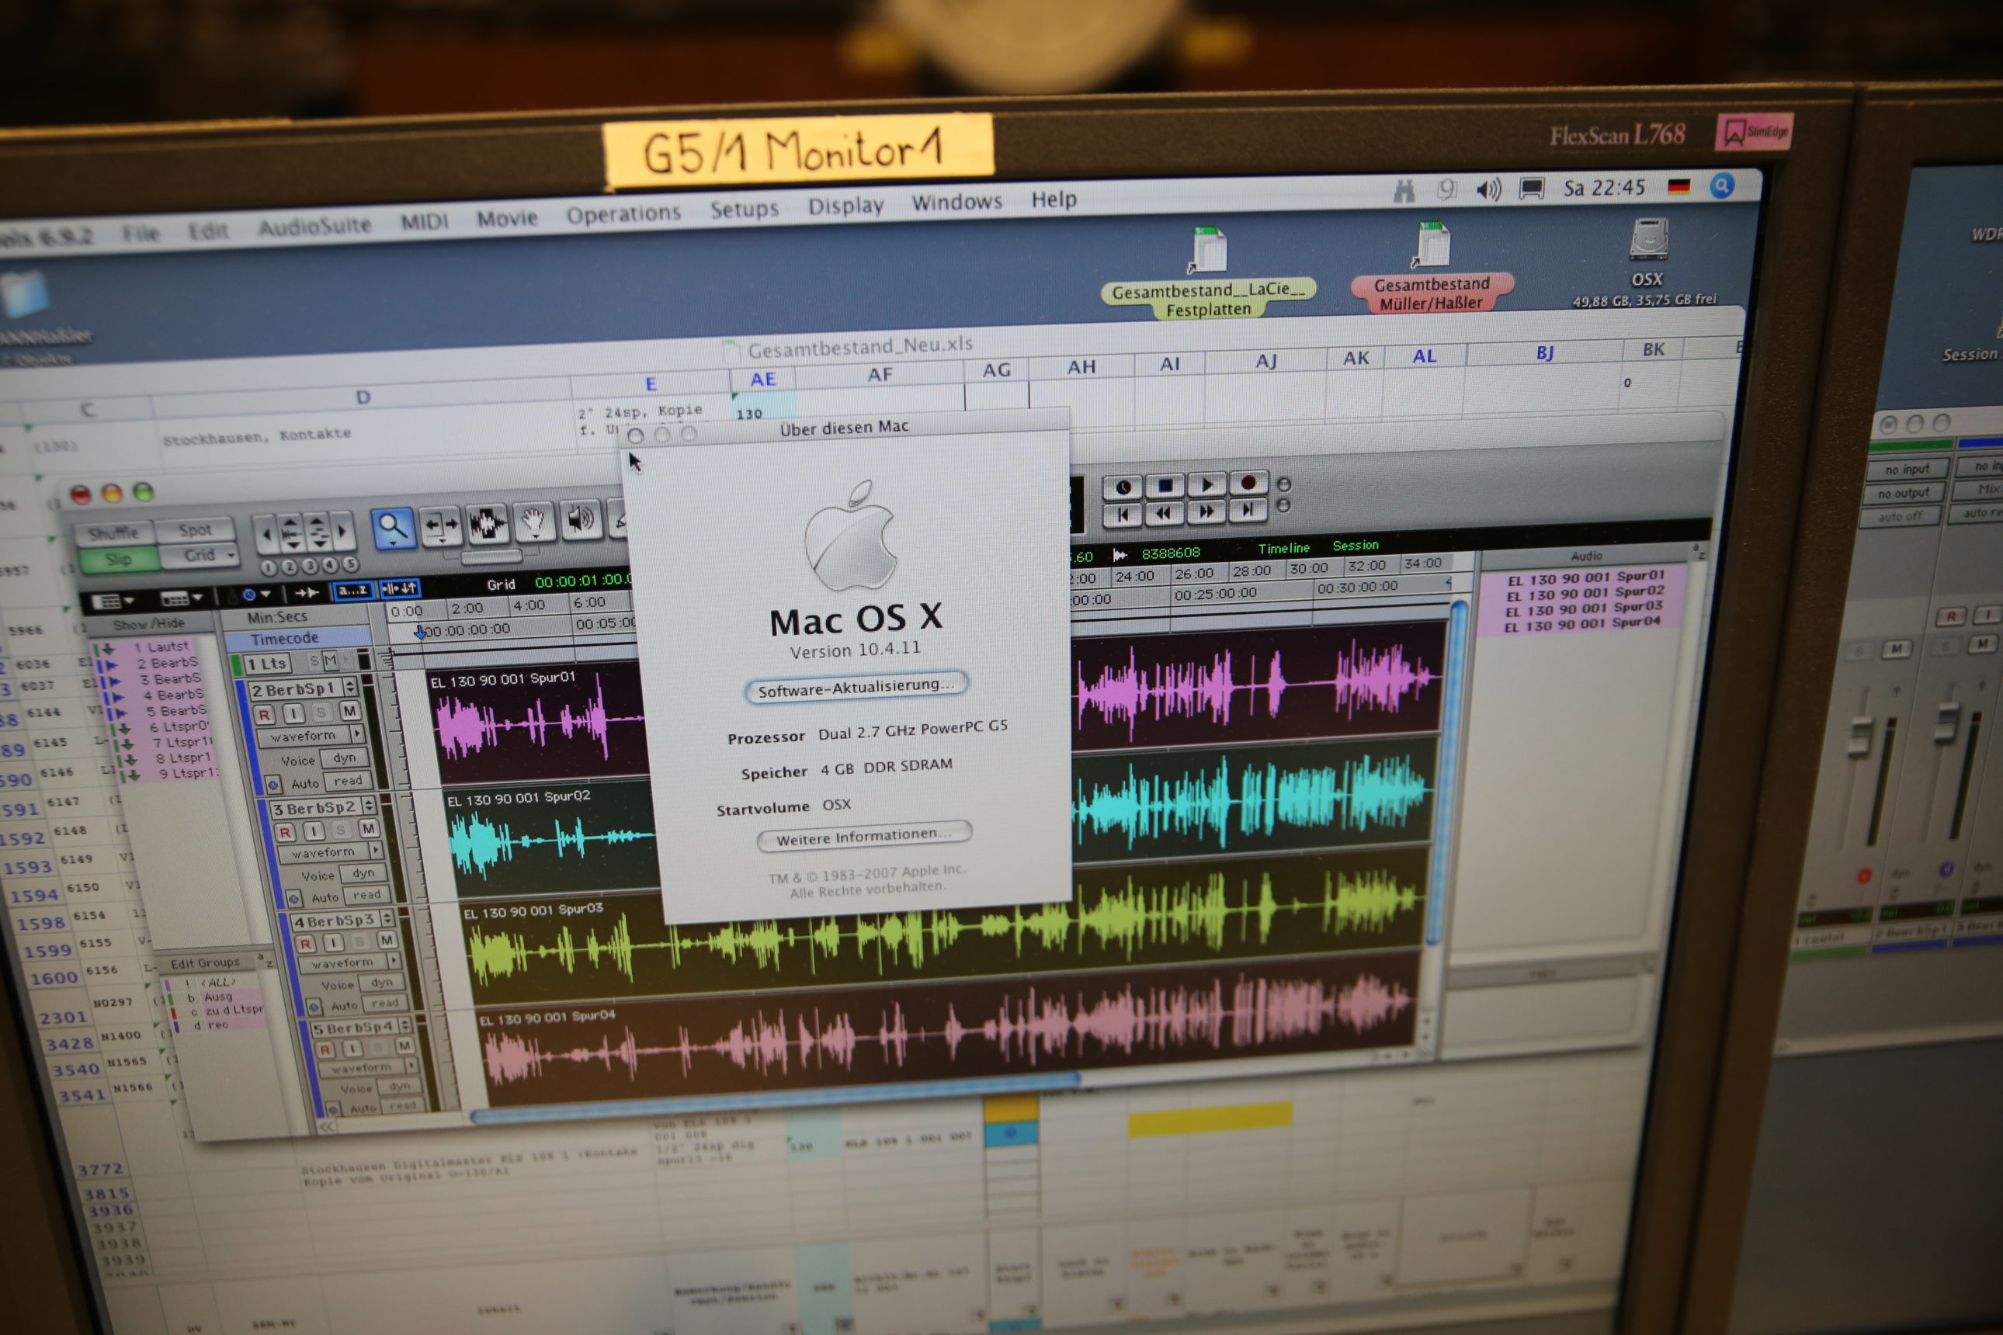Click the Weitere Informationen button
The width and height of the screenshot is (2003, 1335).
coord(864,836)
